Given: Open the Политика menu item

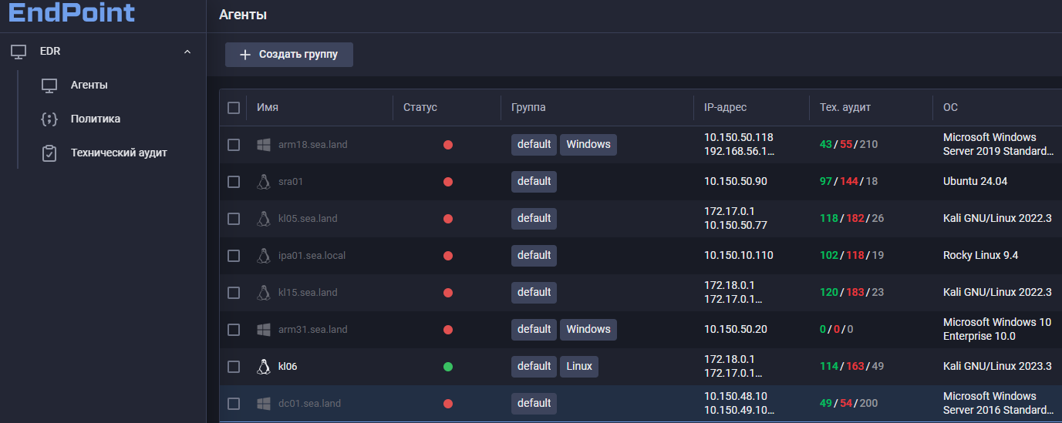Looking at the screenshot, I should tap(96, 119).
